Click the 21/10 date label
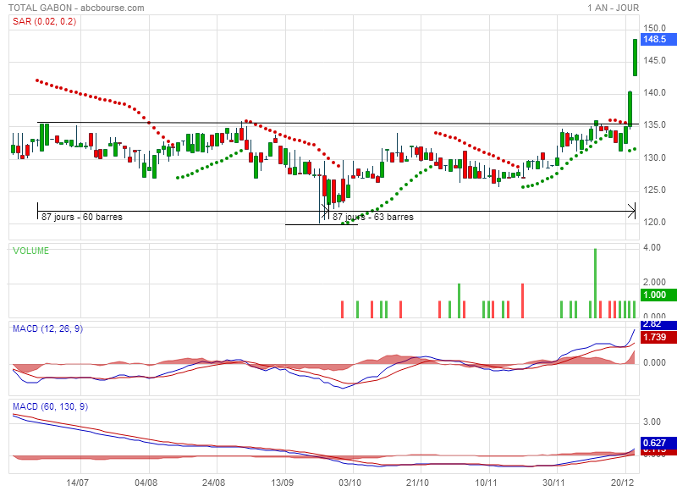Screen dimensions: 677x491 (417, 483)
